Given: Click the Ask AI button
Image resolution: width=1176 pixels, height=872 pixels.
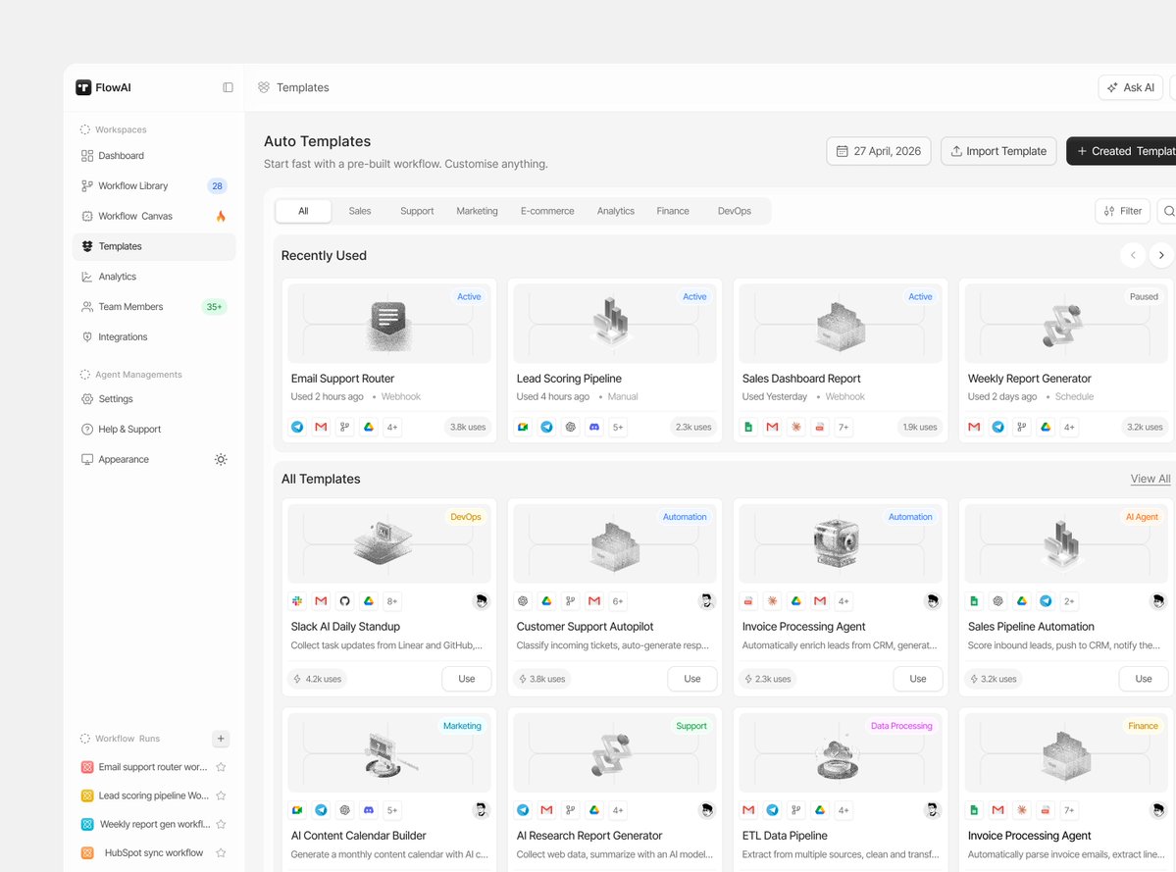Looking at the screenshot, I should pyautogui.click(x=1130, y=87).
